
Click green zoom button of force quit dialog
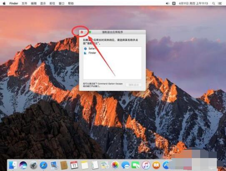coord(90,32)
